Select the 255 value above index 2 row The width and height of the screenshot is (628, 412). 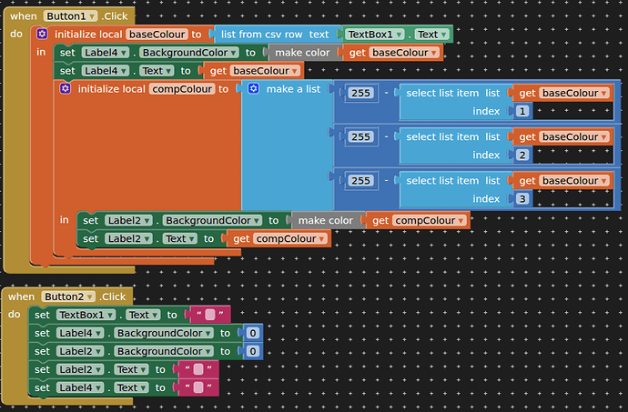coord(361,136)
